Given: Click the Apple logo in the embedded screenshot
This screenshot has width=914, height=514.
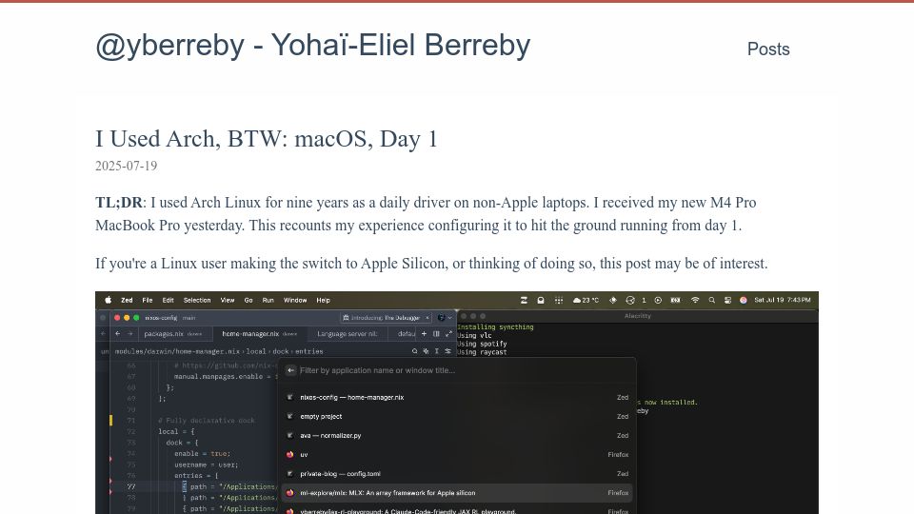Looking at the screenshot, I should coord(108,300).
